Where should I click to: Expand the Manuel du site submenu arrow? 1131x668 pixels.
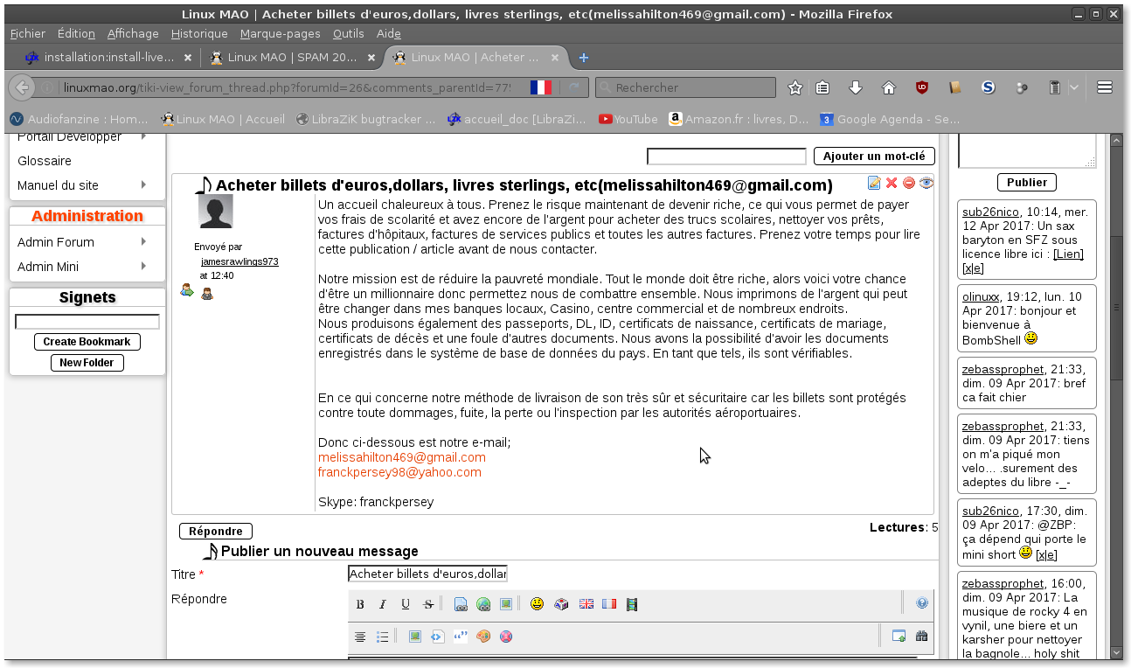pos(143,184)
